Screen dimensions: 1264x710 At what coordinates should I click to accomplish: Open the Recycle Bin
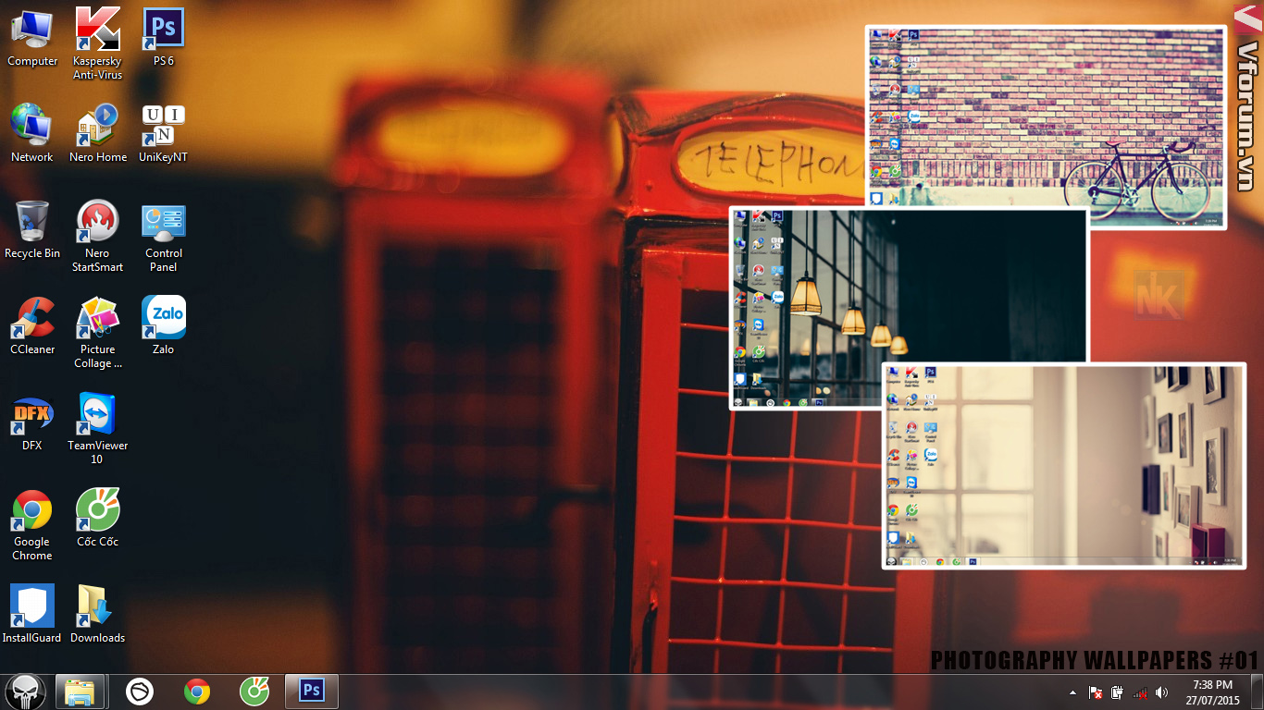coord(32,230)
